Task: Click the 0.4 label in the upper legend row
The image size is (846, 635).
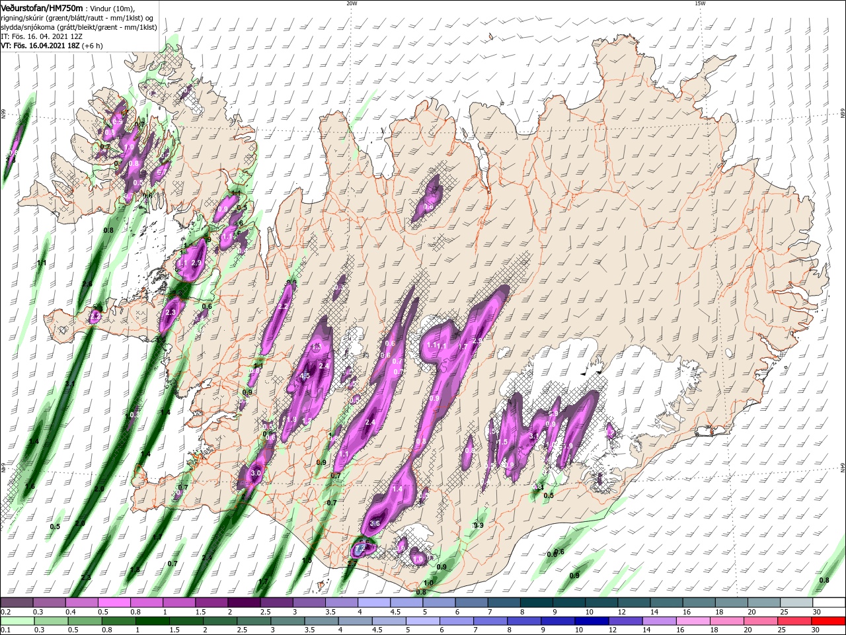Action: 71,612
